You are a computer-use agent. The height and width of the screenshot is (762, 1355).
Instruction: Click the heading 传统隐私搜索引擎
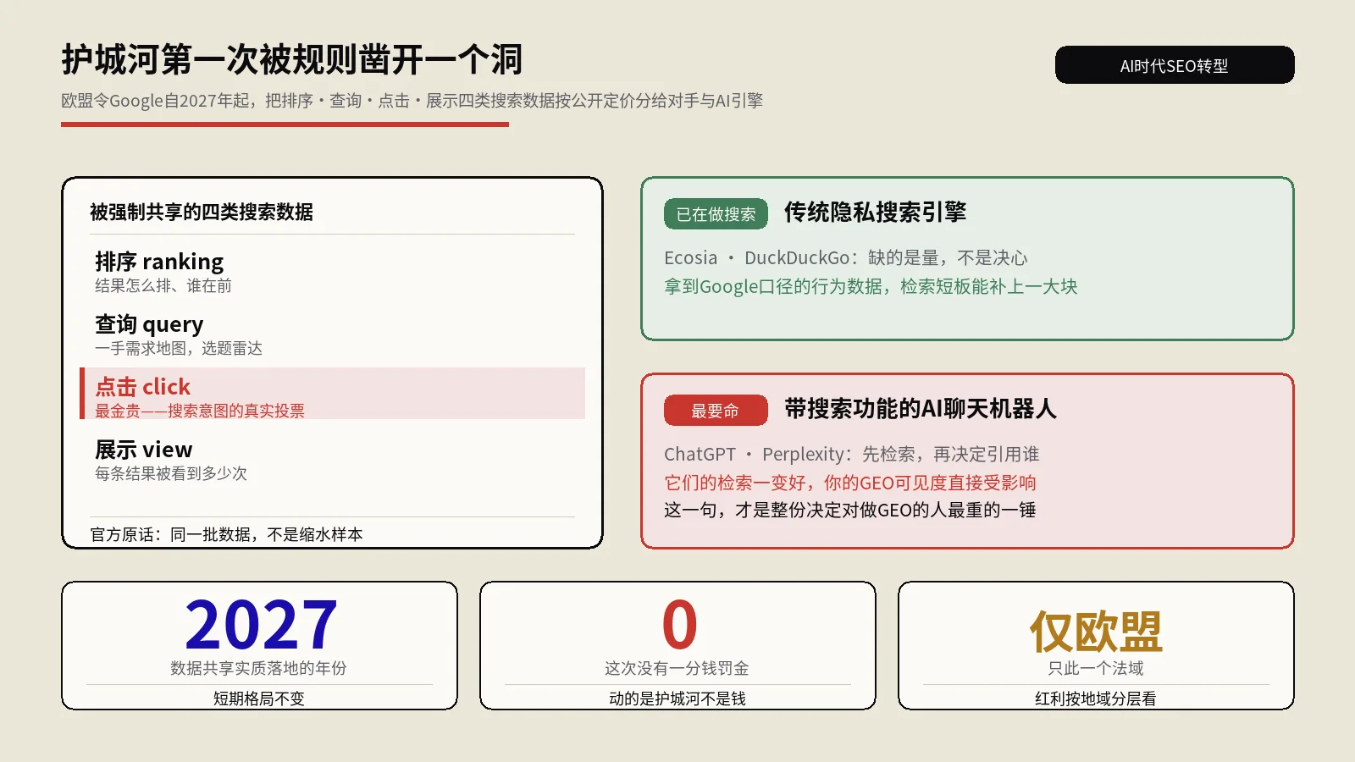[875, 213]
